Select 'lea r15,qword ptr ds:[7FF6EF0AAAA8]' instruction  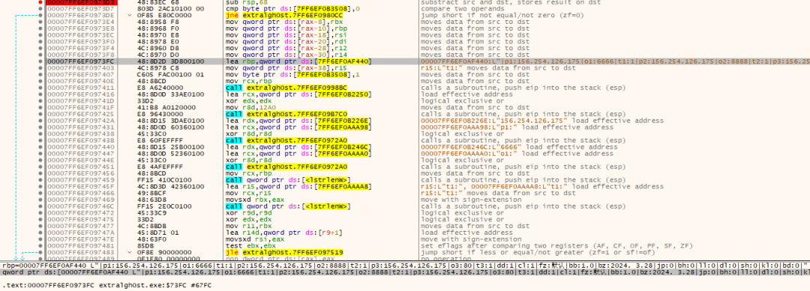coord(298,187)
